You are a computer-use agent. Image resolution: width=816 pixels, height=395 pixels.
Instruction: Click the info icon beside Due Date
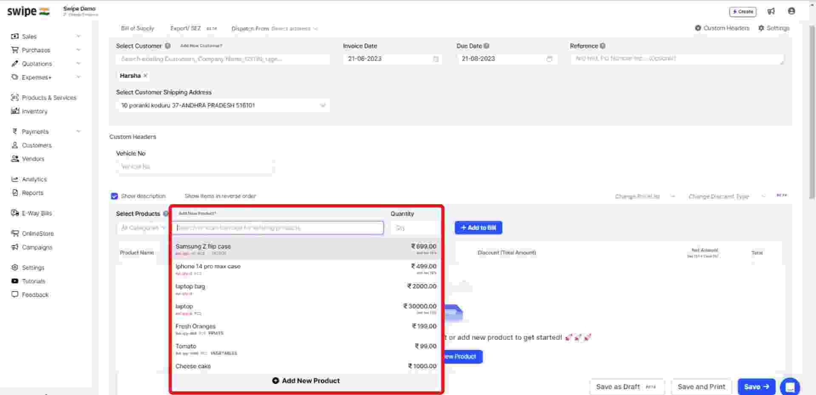487,46
